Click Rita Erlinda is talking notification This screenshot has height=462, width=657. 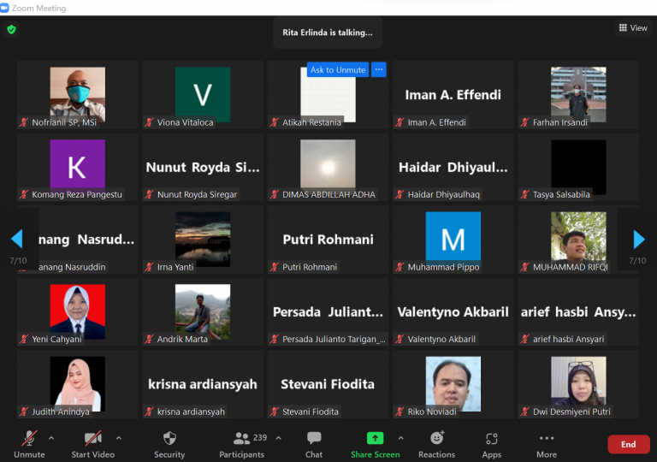click(x=328, y=33)
